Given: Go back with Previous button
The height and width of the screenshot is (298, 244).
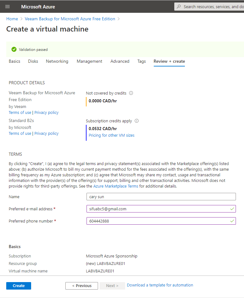Looking at the screenshot, I should [82, 286].
